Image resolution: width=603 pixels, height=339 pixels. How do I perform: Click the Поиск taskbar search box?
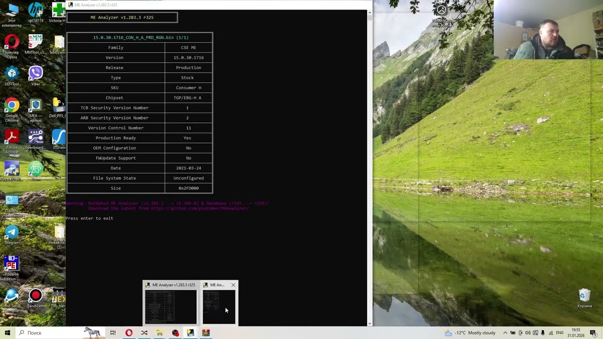click(60, 333)
